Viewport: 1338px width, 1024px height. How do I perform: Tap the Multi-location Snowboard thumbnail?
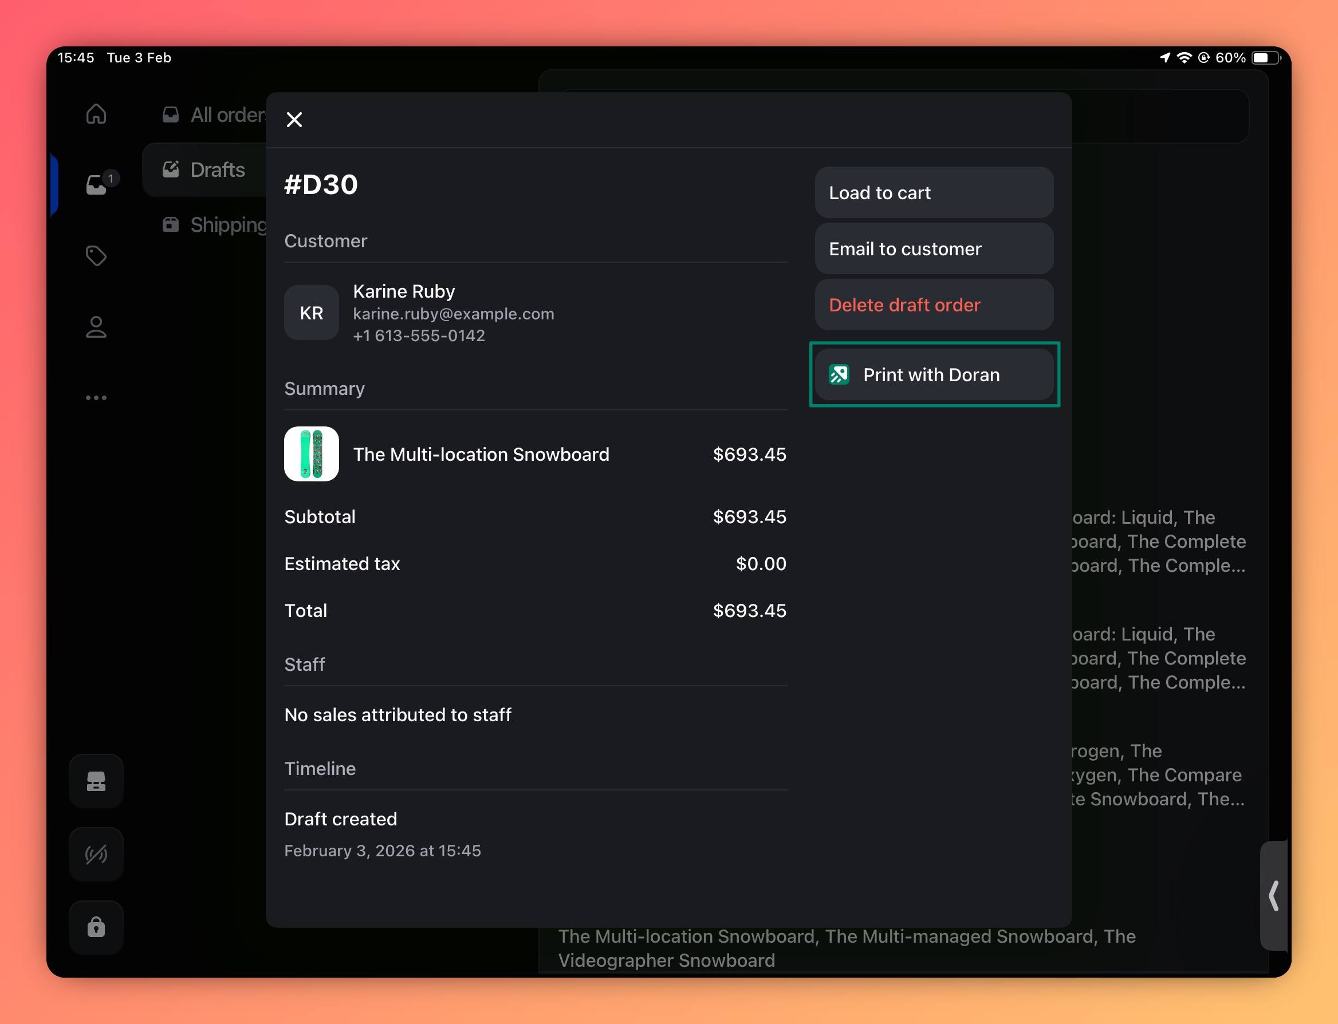click(x=312, y=454)
